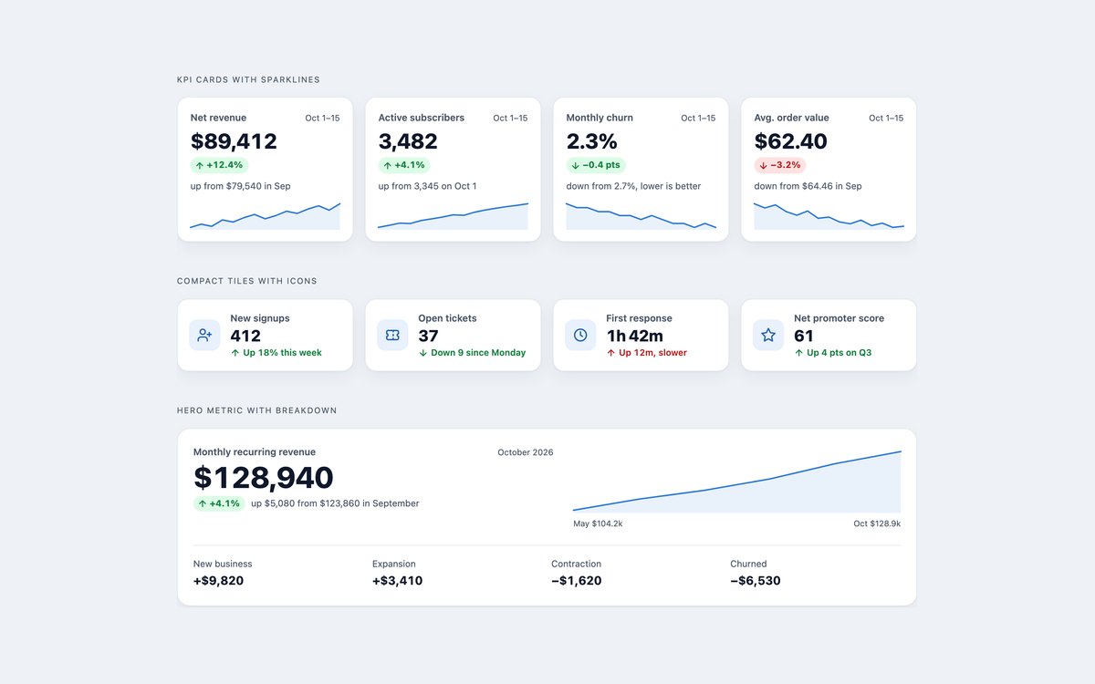Click the $62.40 average order value
1095x684 pixels.
791,141
